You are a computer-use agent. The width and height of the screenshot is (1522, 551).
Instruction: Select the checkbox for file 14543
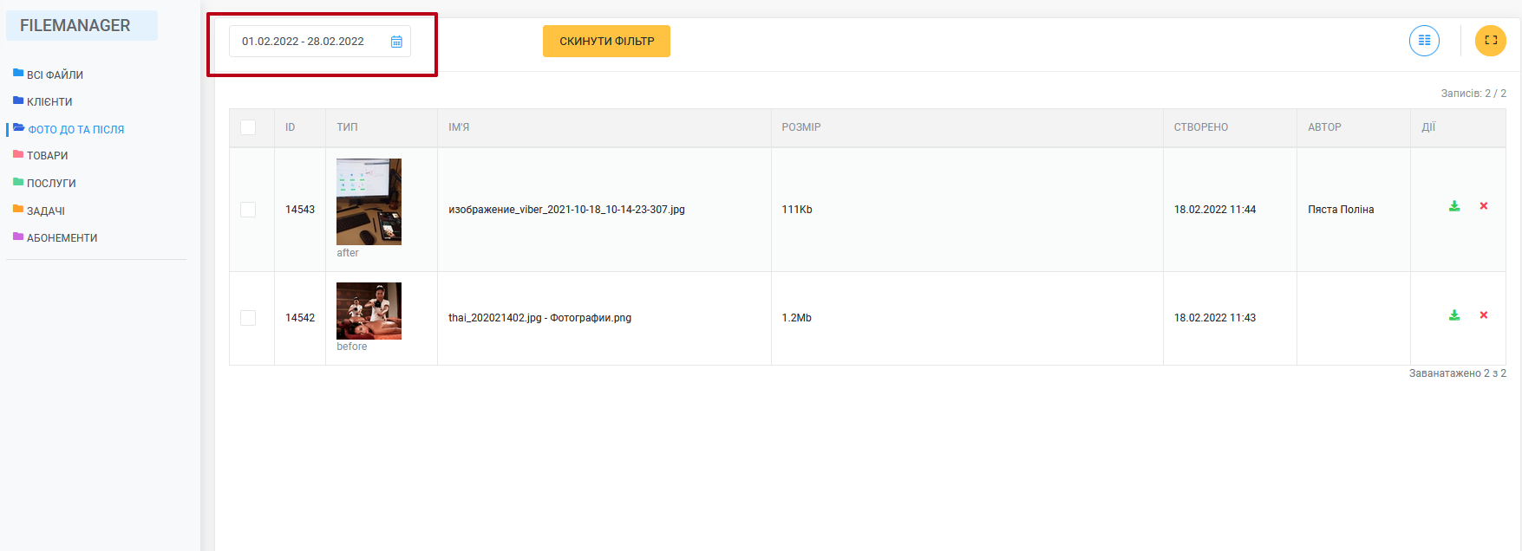[x=248, y=210]
